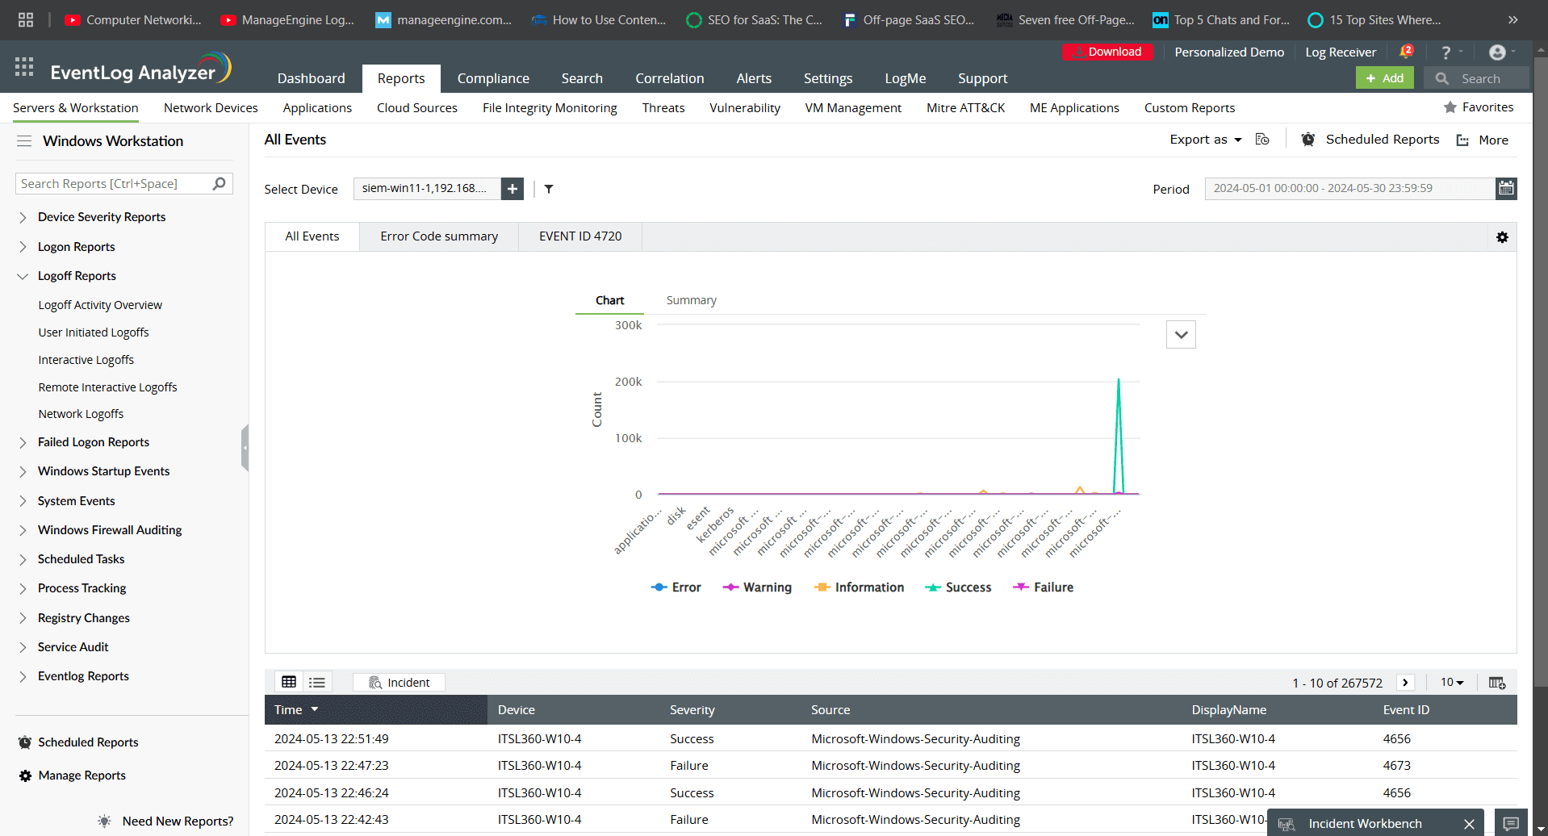Screen dimensions: 1548x836
Task: Open the Compliance main tab
Action: pyautogui.click(x=493, y=78)
